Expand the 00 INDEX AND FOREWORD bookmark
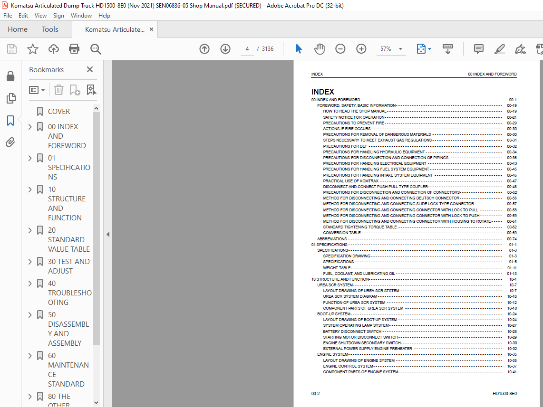 point(30,127)
